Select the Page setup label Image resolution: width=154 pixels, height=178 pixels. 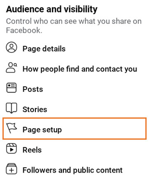tap(42, 130)
